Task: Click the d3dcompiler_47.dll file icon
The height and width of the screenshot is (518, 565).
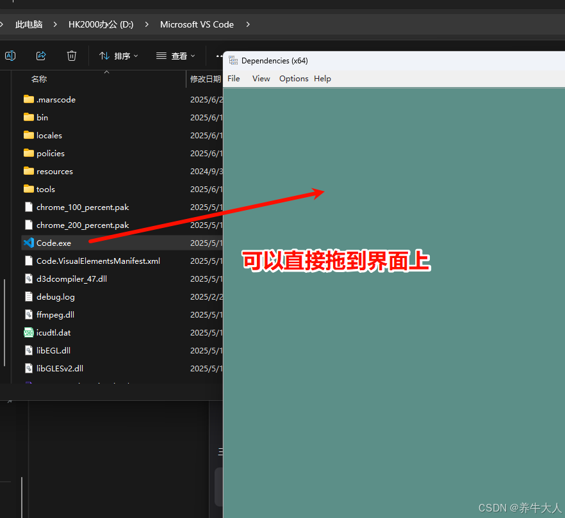Action: click(x=29, y=279)
